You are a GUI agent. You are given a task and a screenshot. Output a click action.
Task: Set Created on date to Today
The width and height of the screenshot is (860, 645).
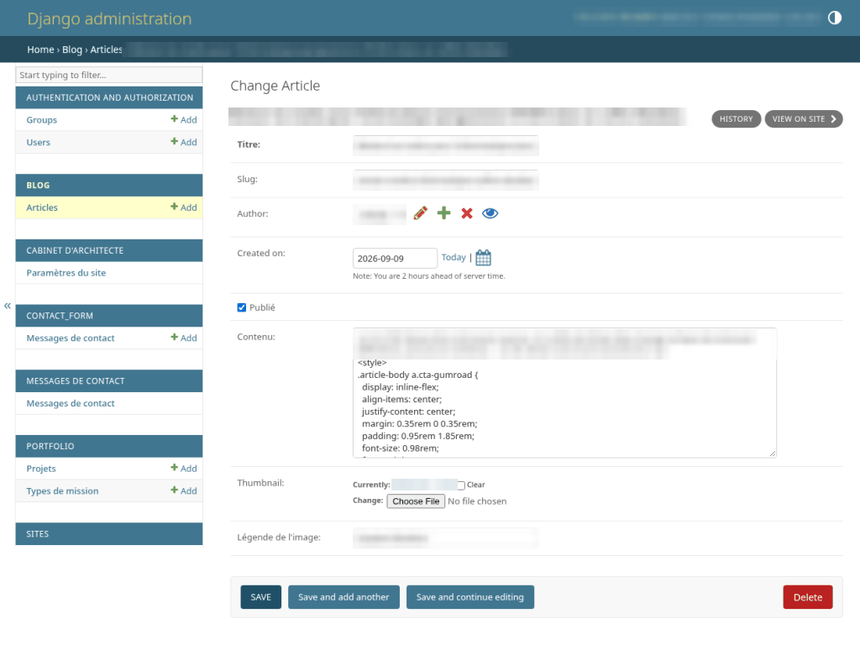pos(454,257)
